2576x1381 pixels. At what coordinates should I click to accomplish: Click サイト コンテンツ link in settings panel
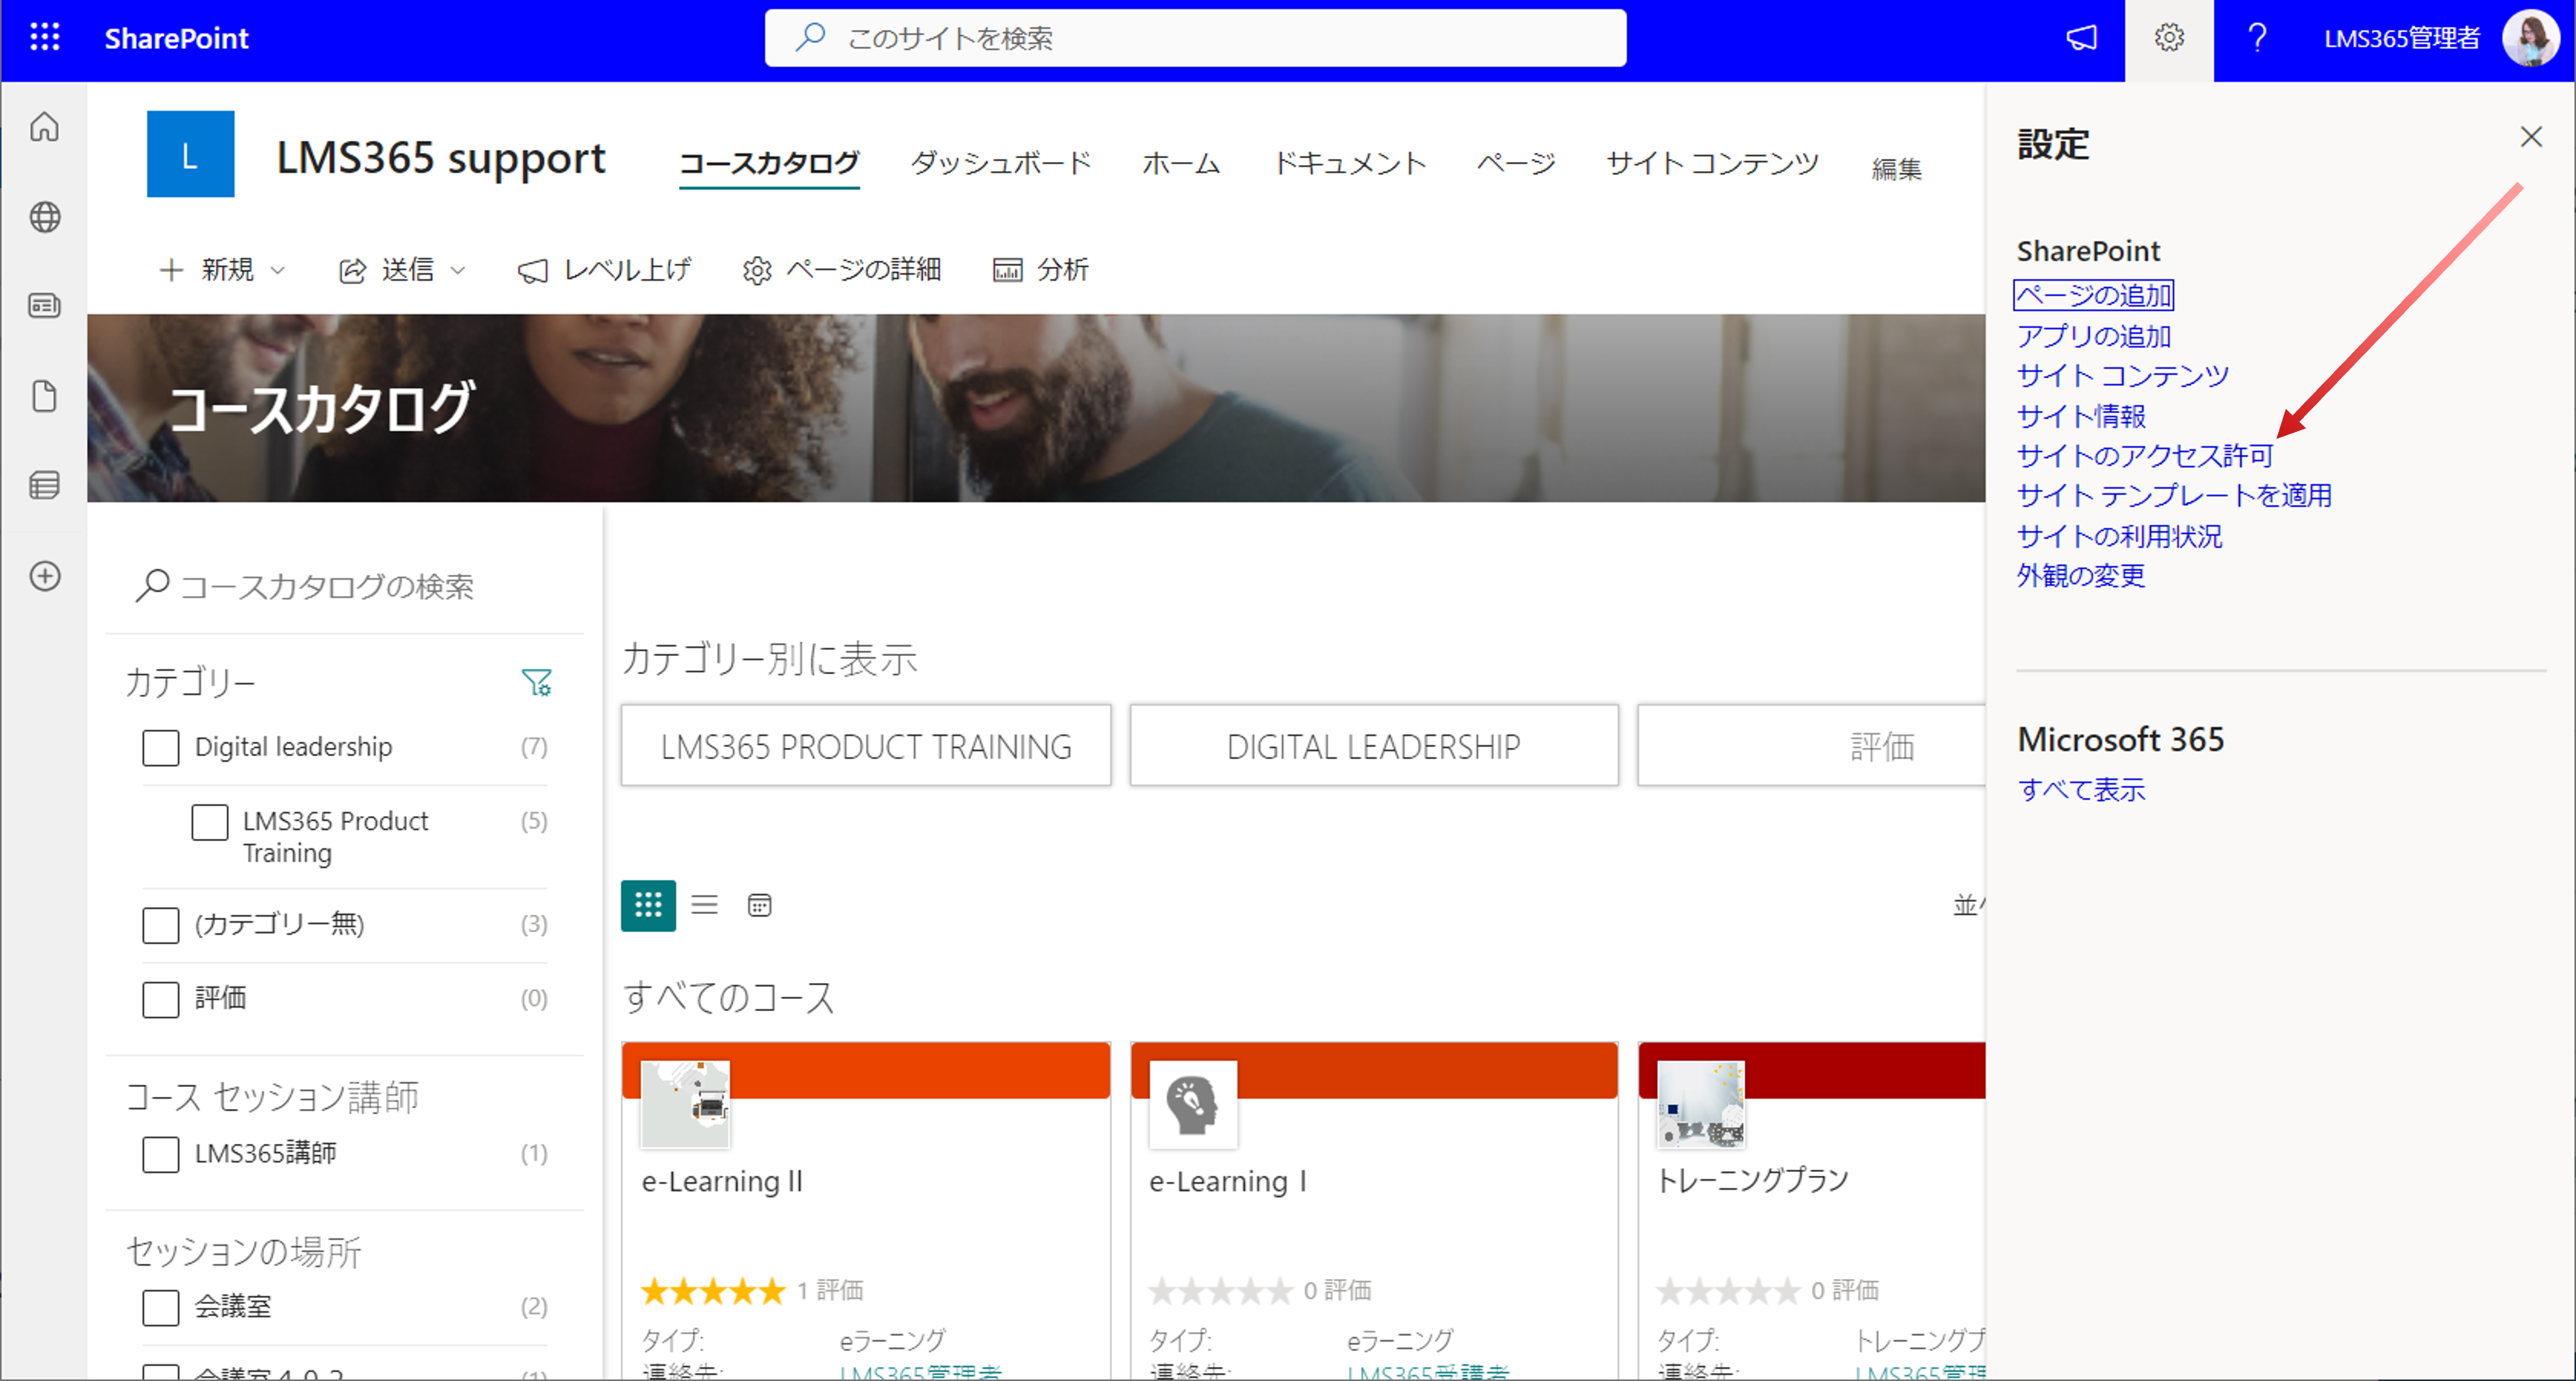(x=2122, y=376)
